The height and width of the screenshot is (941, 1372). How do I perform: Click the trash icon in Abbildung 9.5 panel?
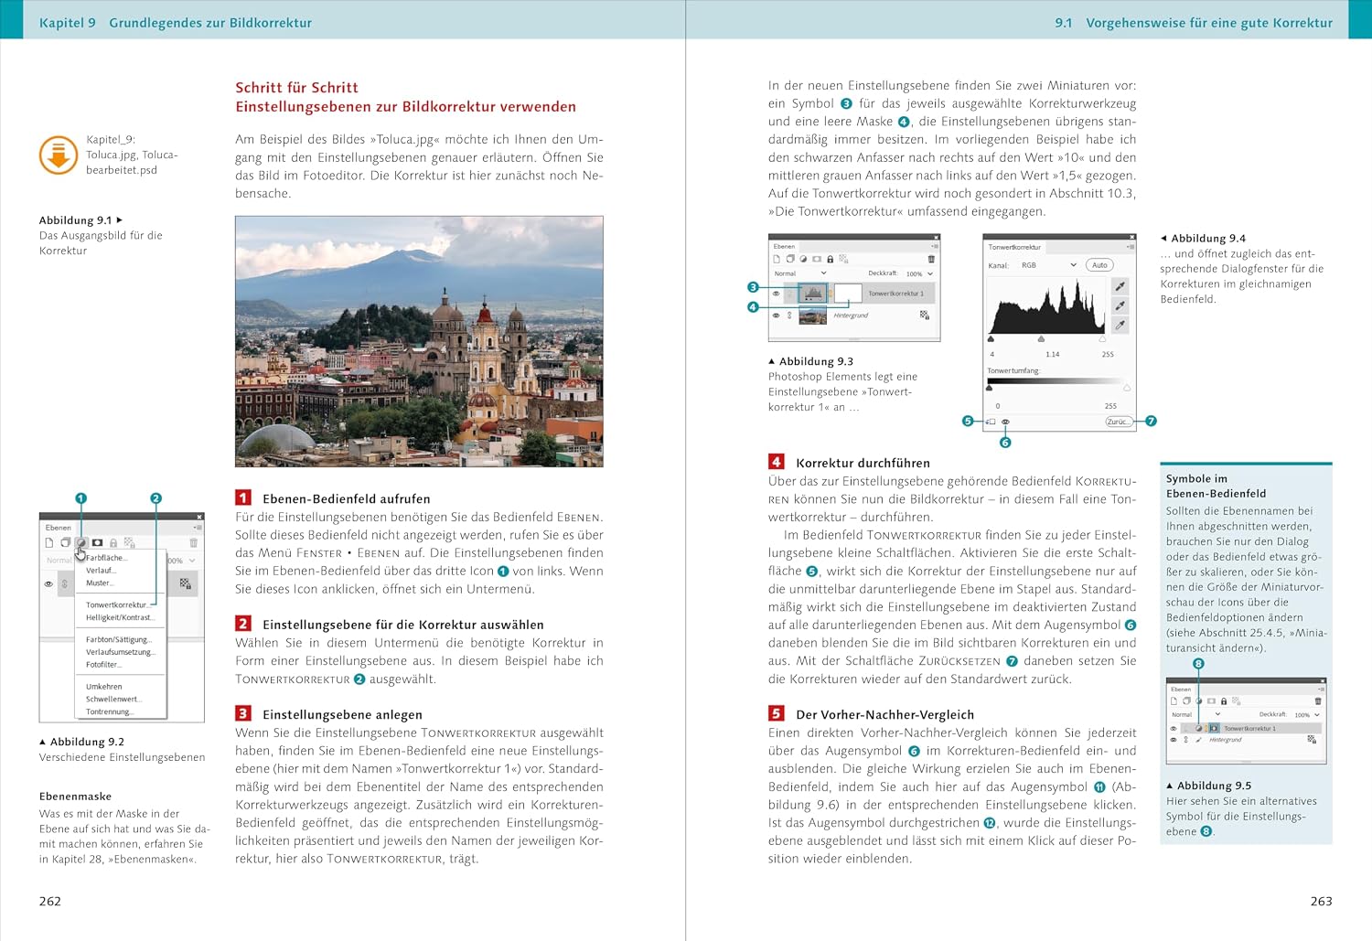pos(1318,701)
